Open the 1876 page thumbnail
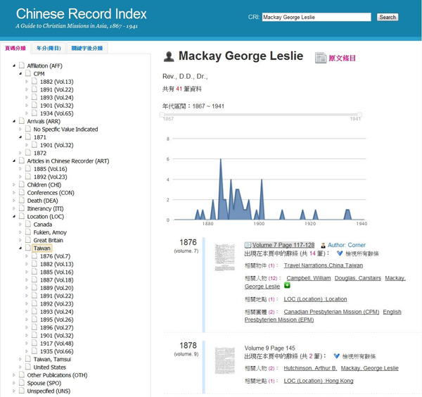 224,258
